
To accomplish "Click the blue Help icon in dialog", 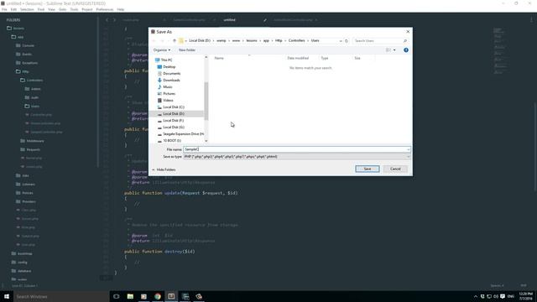I will point(406,50).
